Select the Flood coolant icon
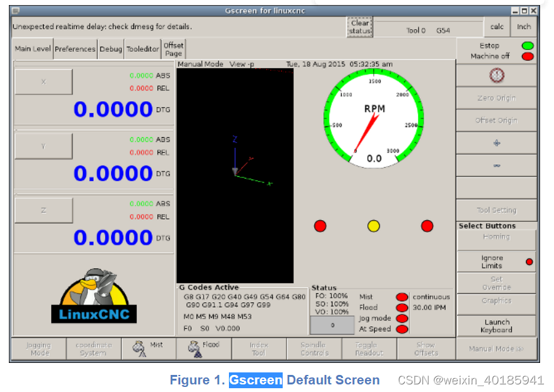Image resolution: width=554 pixels, height=392 pixels. click(194, 347)
